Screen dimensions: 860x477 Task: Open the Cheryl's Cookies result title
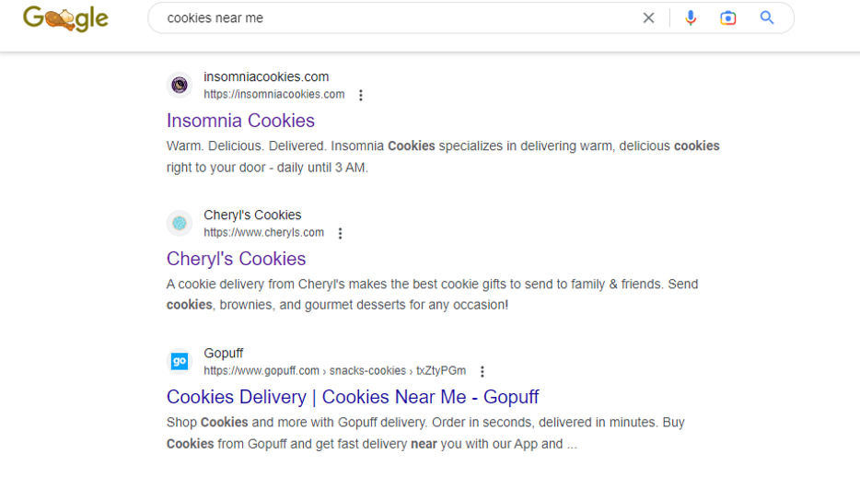[236, 259]
